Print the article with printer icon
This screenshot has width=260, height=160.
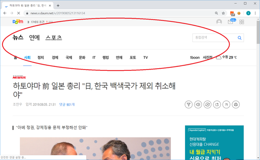pos(236,104)
